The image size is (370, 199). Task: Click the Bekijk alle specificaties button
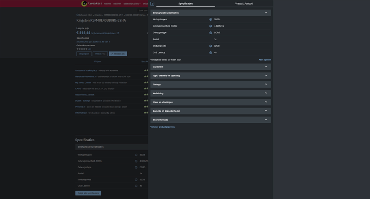(x=88, y=193)
